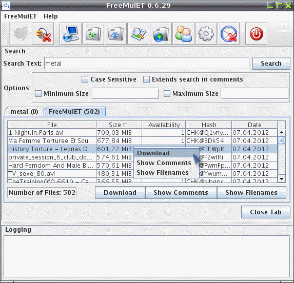Click the Maximum Size input field
Viewport: 294px width, 283px height.
pyautogui.click(x=254, y=93)
